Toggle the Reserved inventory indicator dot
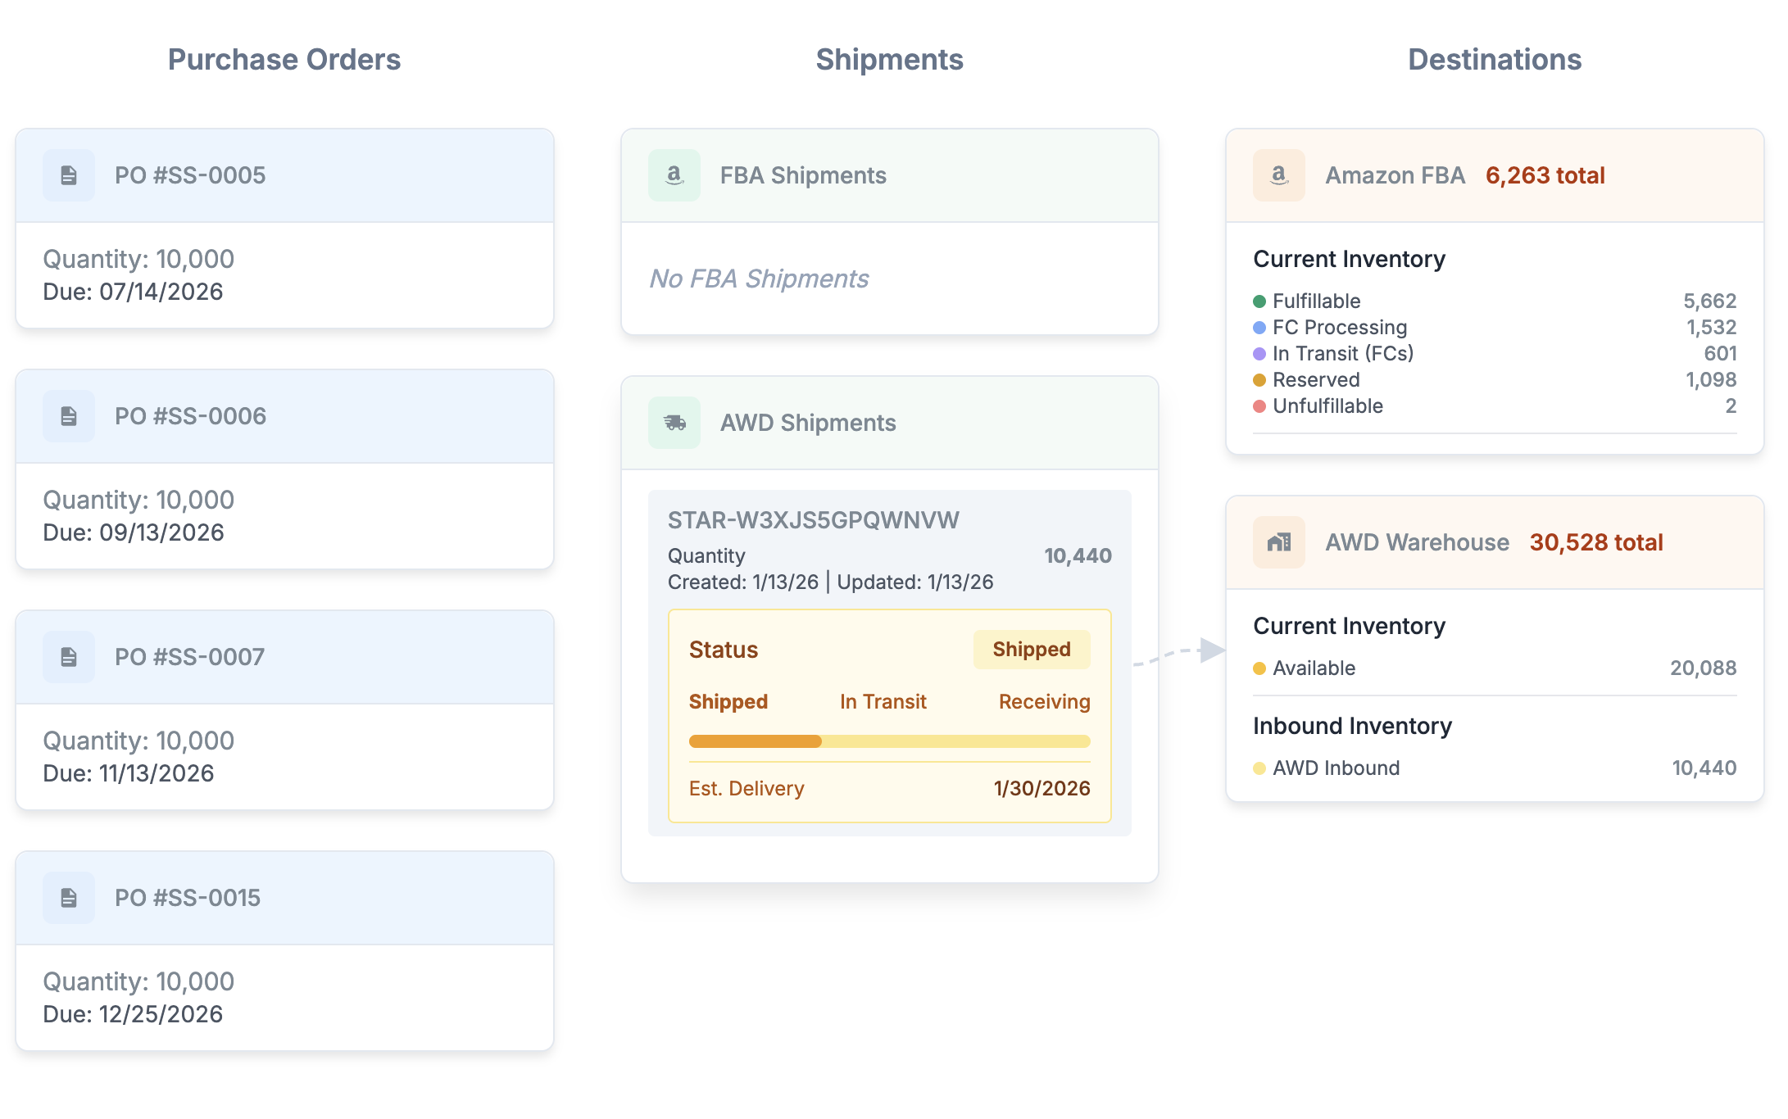 tap(1259, 379)
